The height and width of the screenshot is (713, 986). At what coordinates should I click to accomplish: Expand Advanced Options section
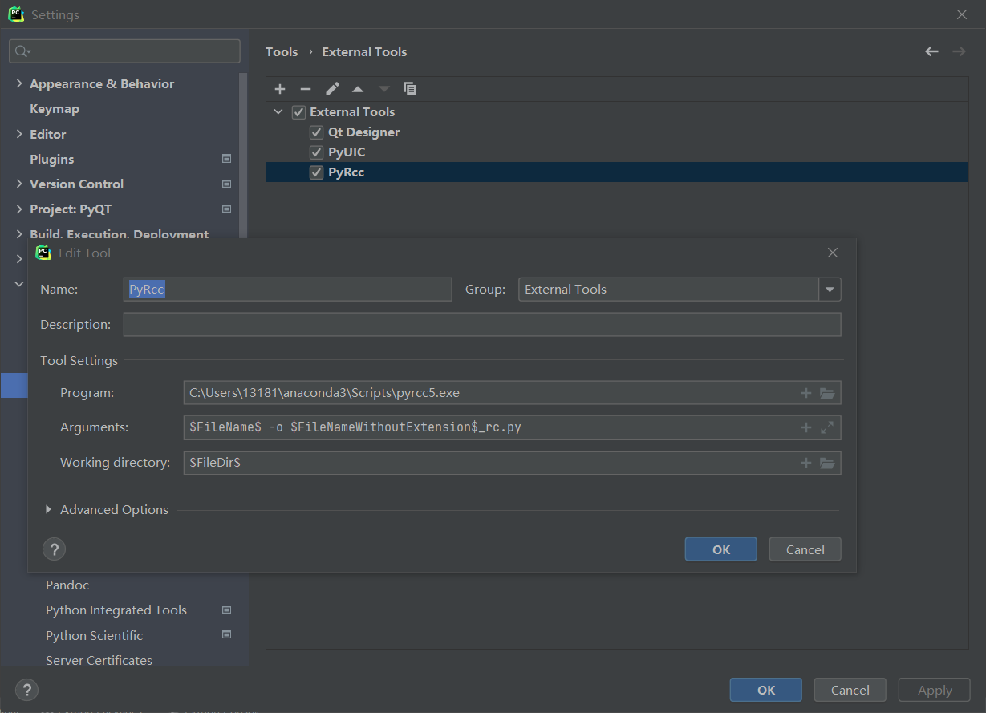pos(48,509)
